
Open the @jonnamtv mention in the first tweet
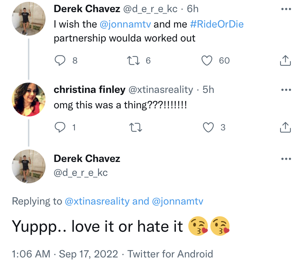(125, 25)
